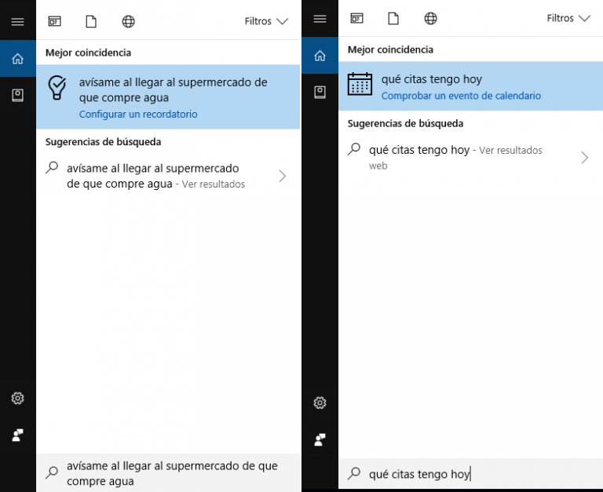Expand the chevron next to the 'qué citas tengo hoy' suggestion

(x=584, y=158)
